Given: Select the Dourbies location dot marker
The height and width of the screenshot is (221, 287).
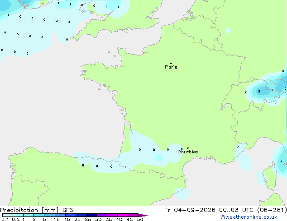Looking at the screenshot, I should [188, 148].
